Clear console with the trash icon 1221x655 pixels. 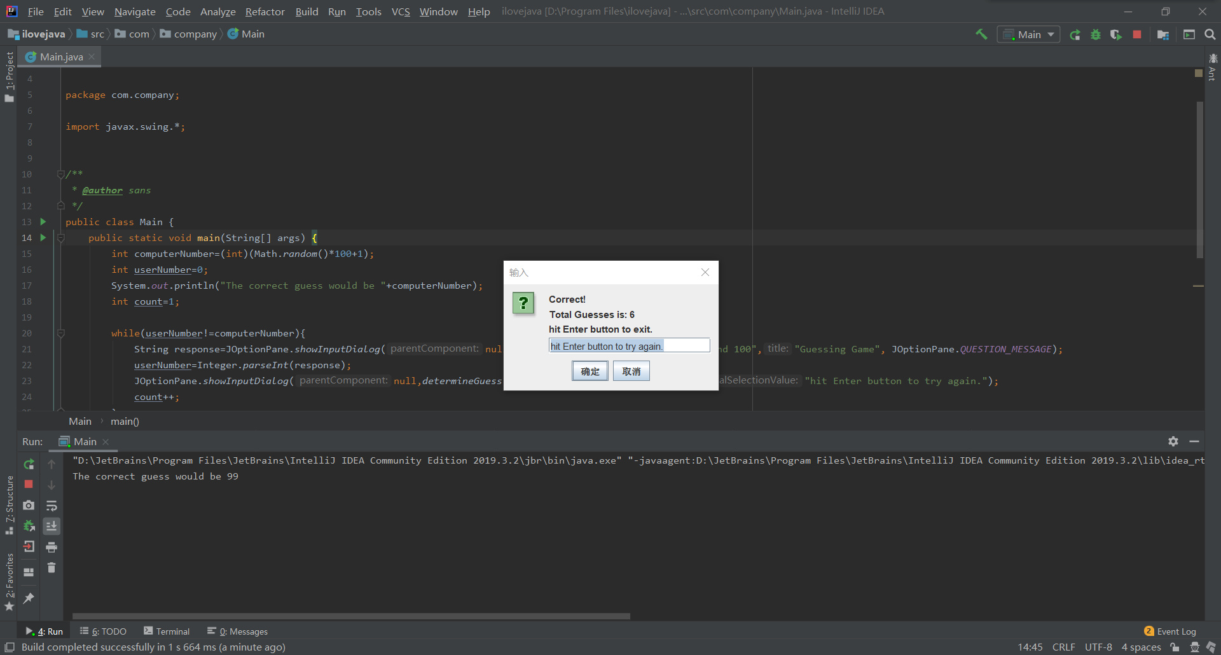[x=52, y=567]
